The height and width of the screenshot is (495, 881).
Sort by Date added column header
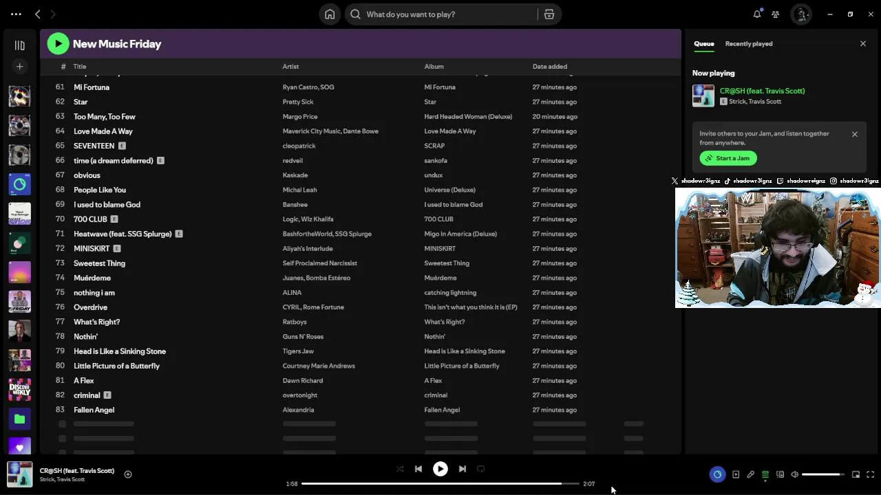coord(550,67)
